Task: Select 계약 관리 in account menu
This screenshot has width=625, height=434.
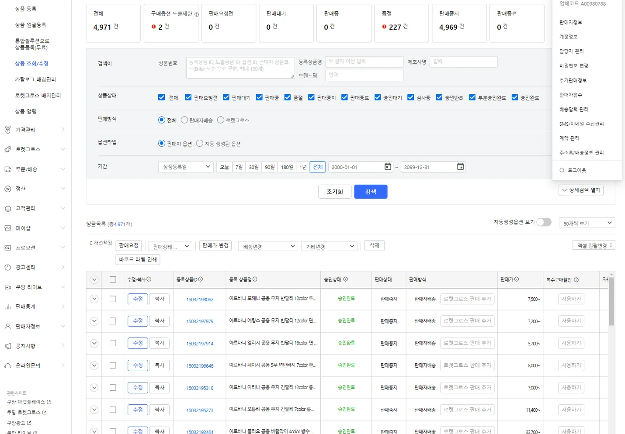Action: tap(569, 138)
